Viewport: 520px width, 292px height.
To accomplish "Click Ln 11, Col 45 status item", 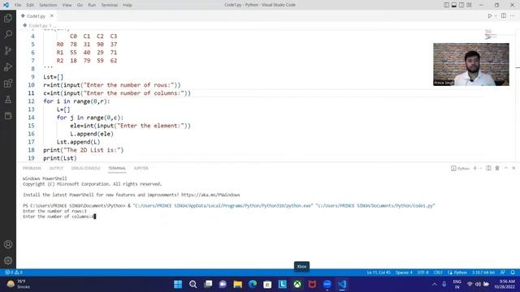I will 379,273.
